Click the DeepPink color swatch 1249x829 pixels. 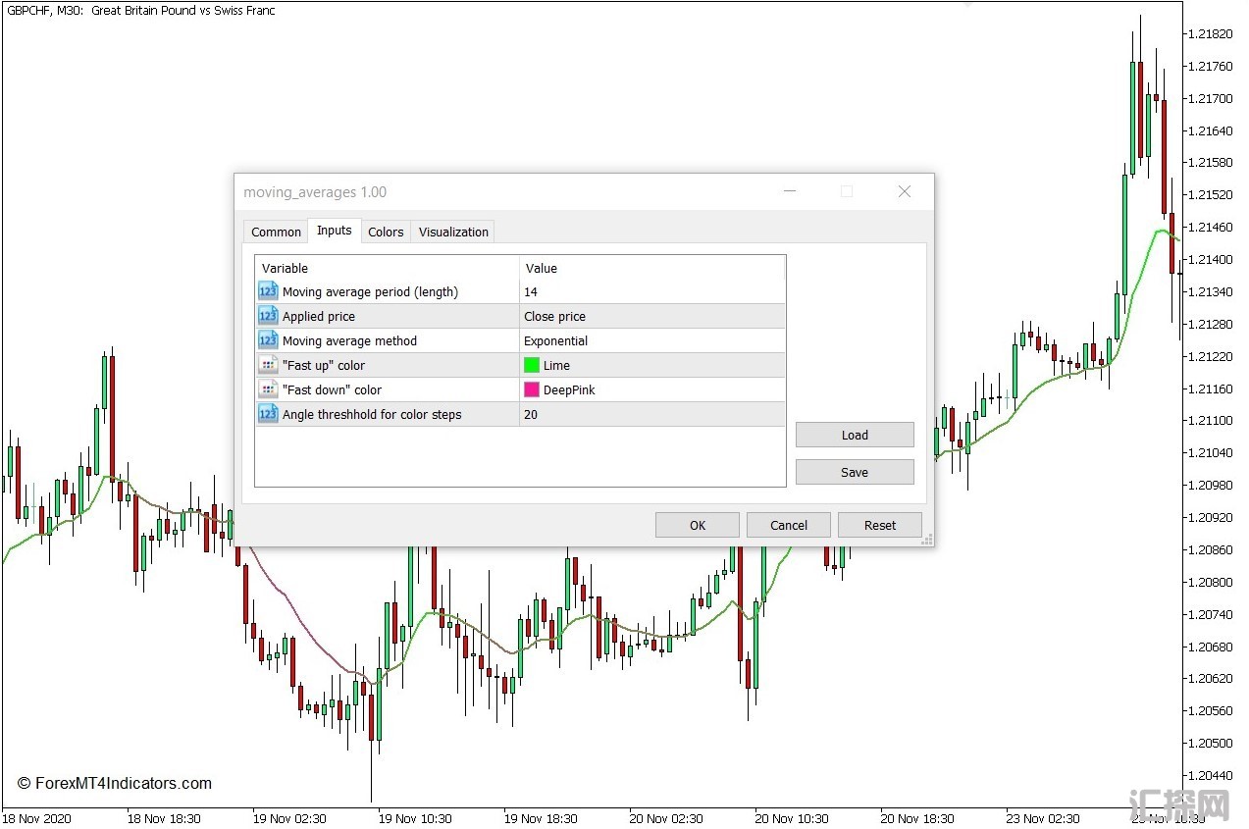coord(532,389)
